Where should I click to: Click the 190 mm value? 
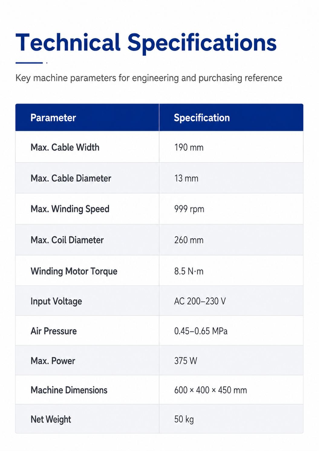coord(189,147)
